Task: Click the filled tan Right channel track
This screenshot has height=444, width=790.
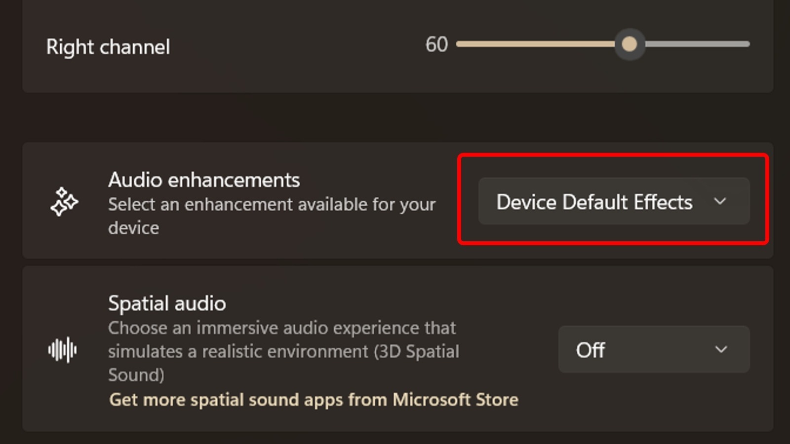Action: (x=533, y=44)
